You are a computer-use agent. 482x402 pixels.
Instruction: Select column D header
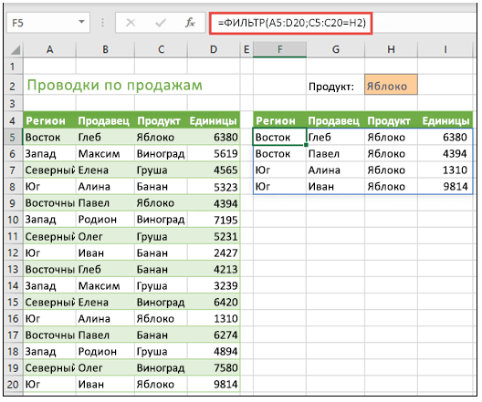pos(214,49)
